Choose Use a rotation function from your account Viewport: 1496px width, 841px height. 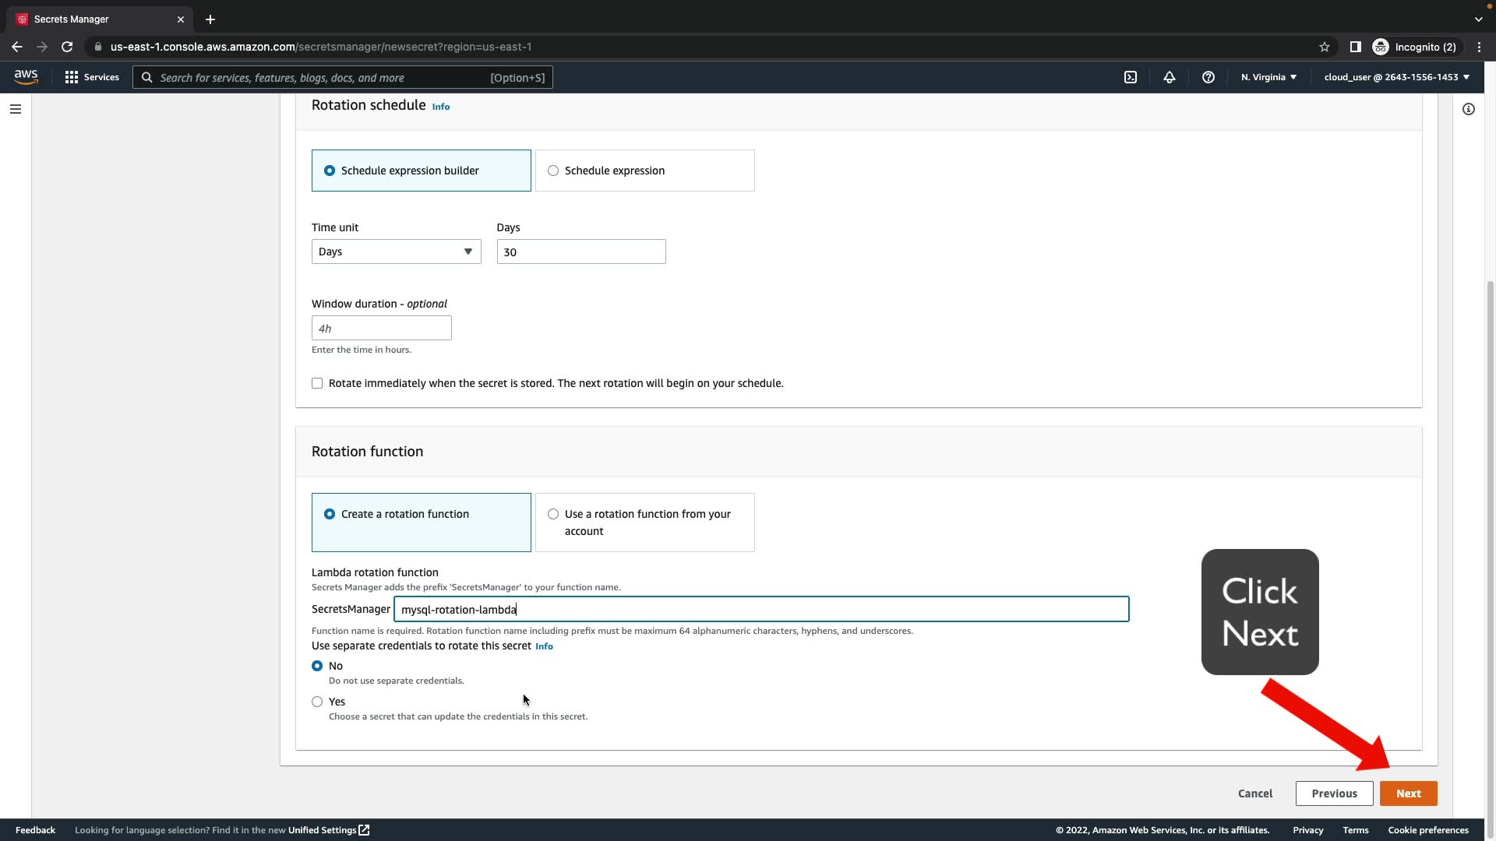[x=553, y=514]
